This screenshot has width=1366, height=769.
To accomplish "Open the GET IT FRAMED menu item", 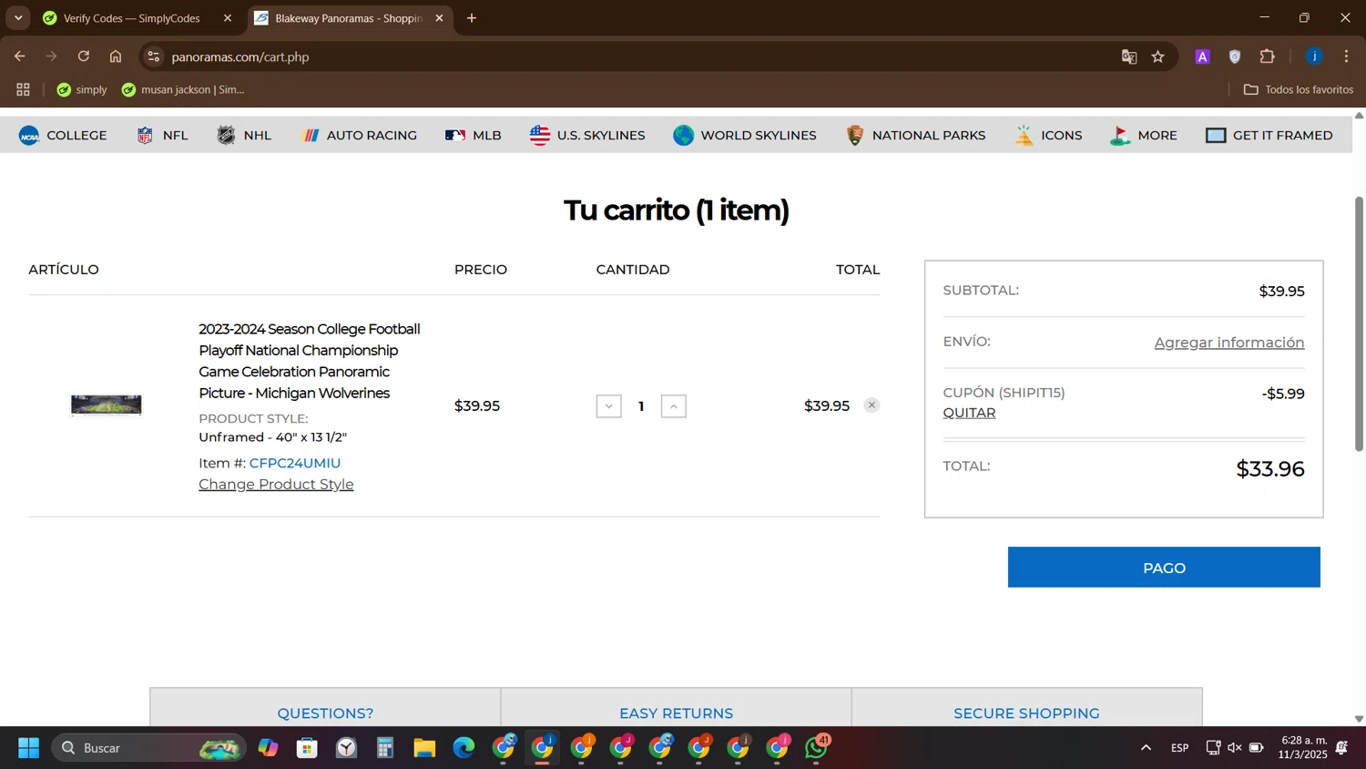I will point(1269,136).
